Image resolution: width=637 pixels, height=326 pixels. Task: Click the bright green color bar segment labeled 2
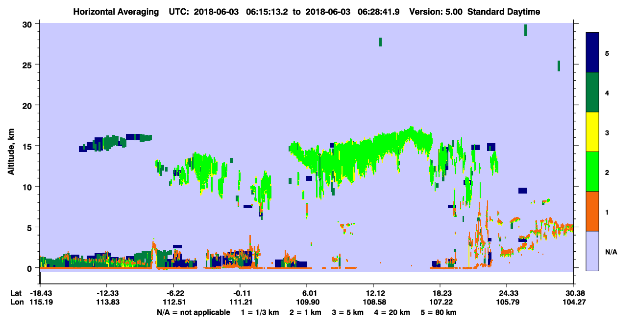tap(592, 172)
